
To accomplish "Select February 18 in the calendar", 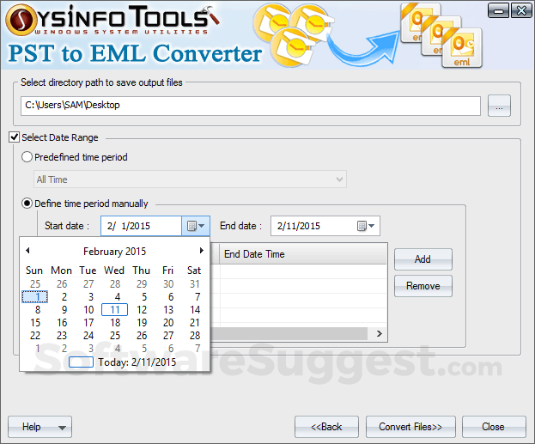I will [115, 323].
